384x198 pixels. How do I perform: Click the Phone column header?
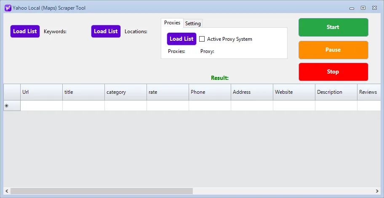point(210,92)
